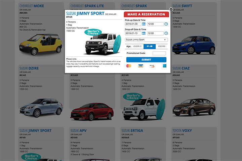Click the drop-off date field 2019-01-10
Screen dimensions: 242x161
(x=133, y=33)
